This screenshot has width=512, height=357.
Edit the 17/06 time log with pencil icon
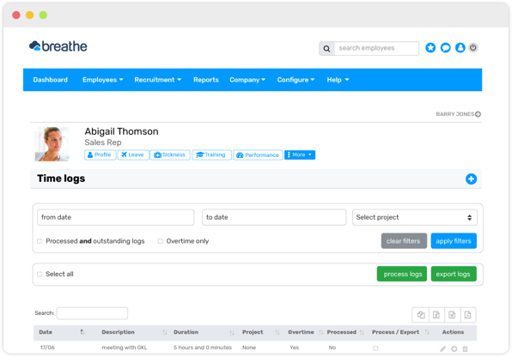pos(442,348)
